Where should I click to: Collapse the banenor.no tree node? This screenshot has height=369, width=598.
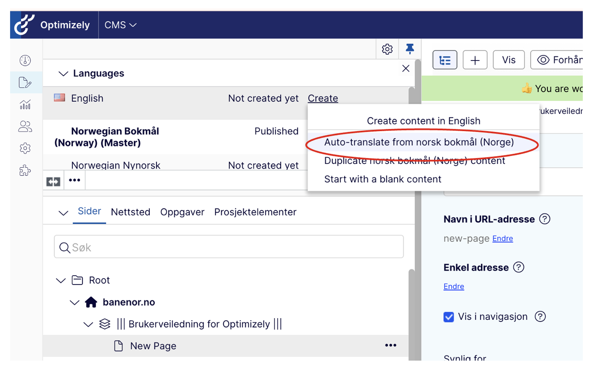[x=75, y=303]
